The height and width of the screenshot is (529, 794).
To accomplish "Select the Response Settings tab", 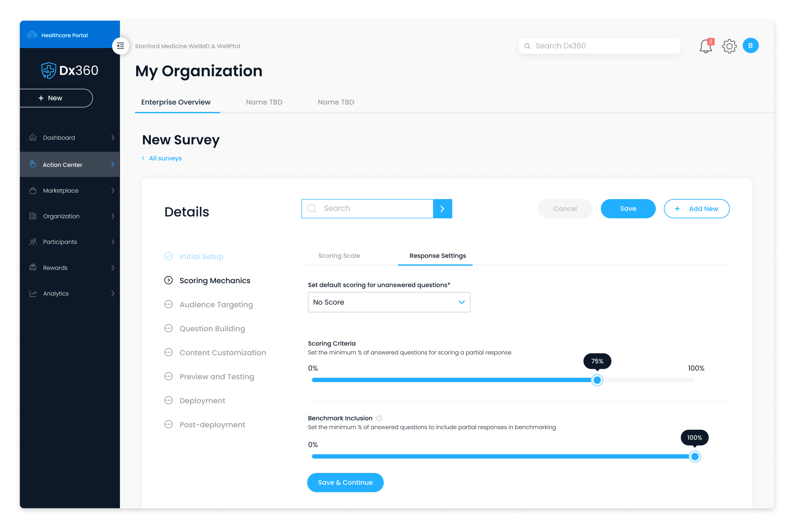I will tap(437, 256).
